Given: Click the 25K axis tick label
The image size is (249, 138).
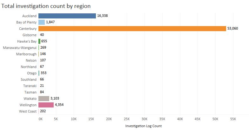Looking at the screenshot, I should click(127, 119).
